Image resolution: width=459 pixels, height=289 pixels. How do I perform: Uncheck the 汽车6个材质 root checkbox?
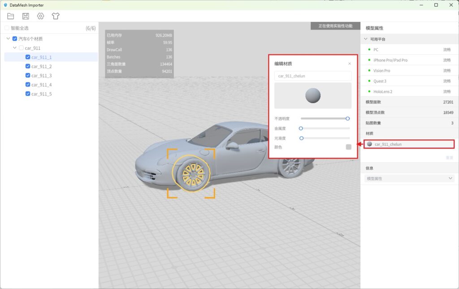(15, 39)
